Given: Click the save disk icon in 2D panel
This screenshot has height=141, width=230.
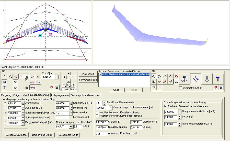Looking at the screenshot, I should [x=57, y=88].
